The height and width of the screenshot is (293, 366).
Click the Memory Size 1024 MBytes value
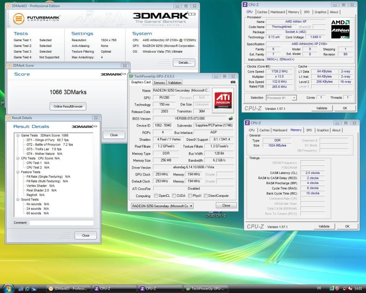[x=277, y=145]
